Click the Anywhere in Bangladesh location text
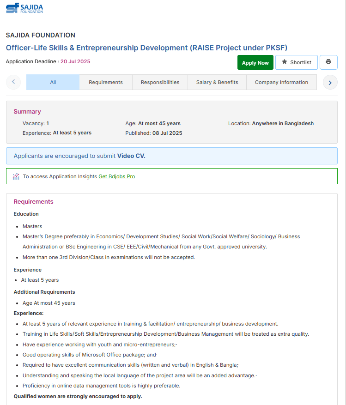 pyautogui.click(x=283, y=123)
